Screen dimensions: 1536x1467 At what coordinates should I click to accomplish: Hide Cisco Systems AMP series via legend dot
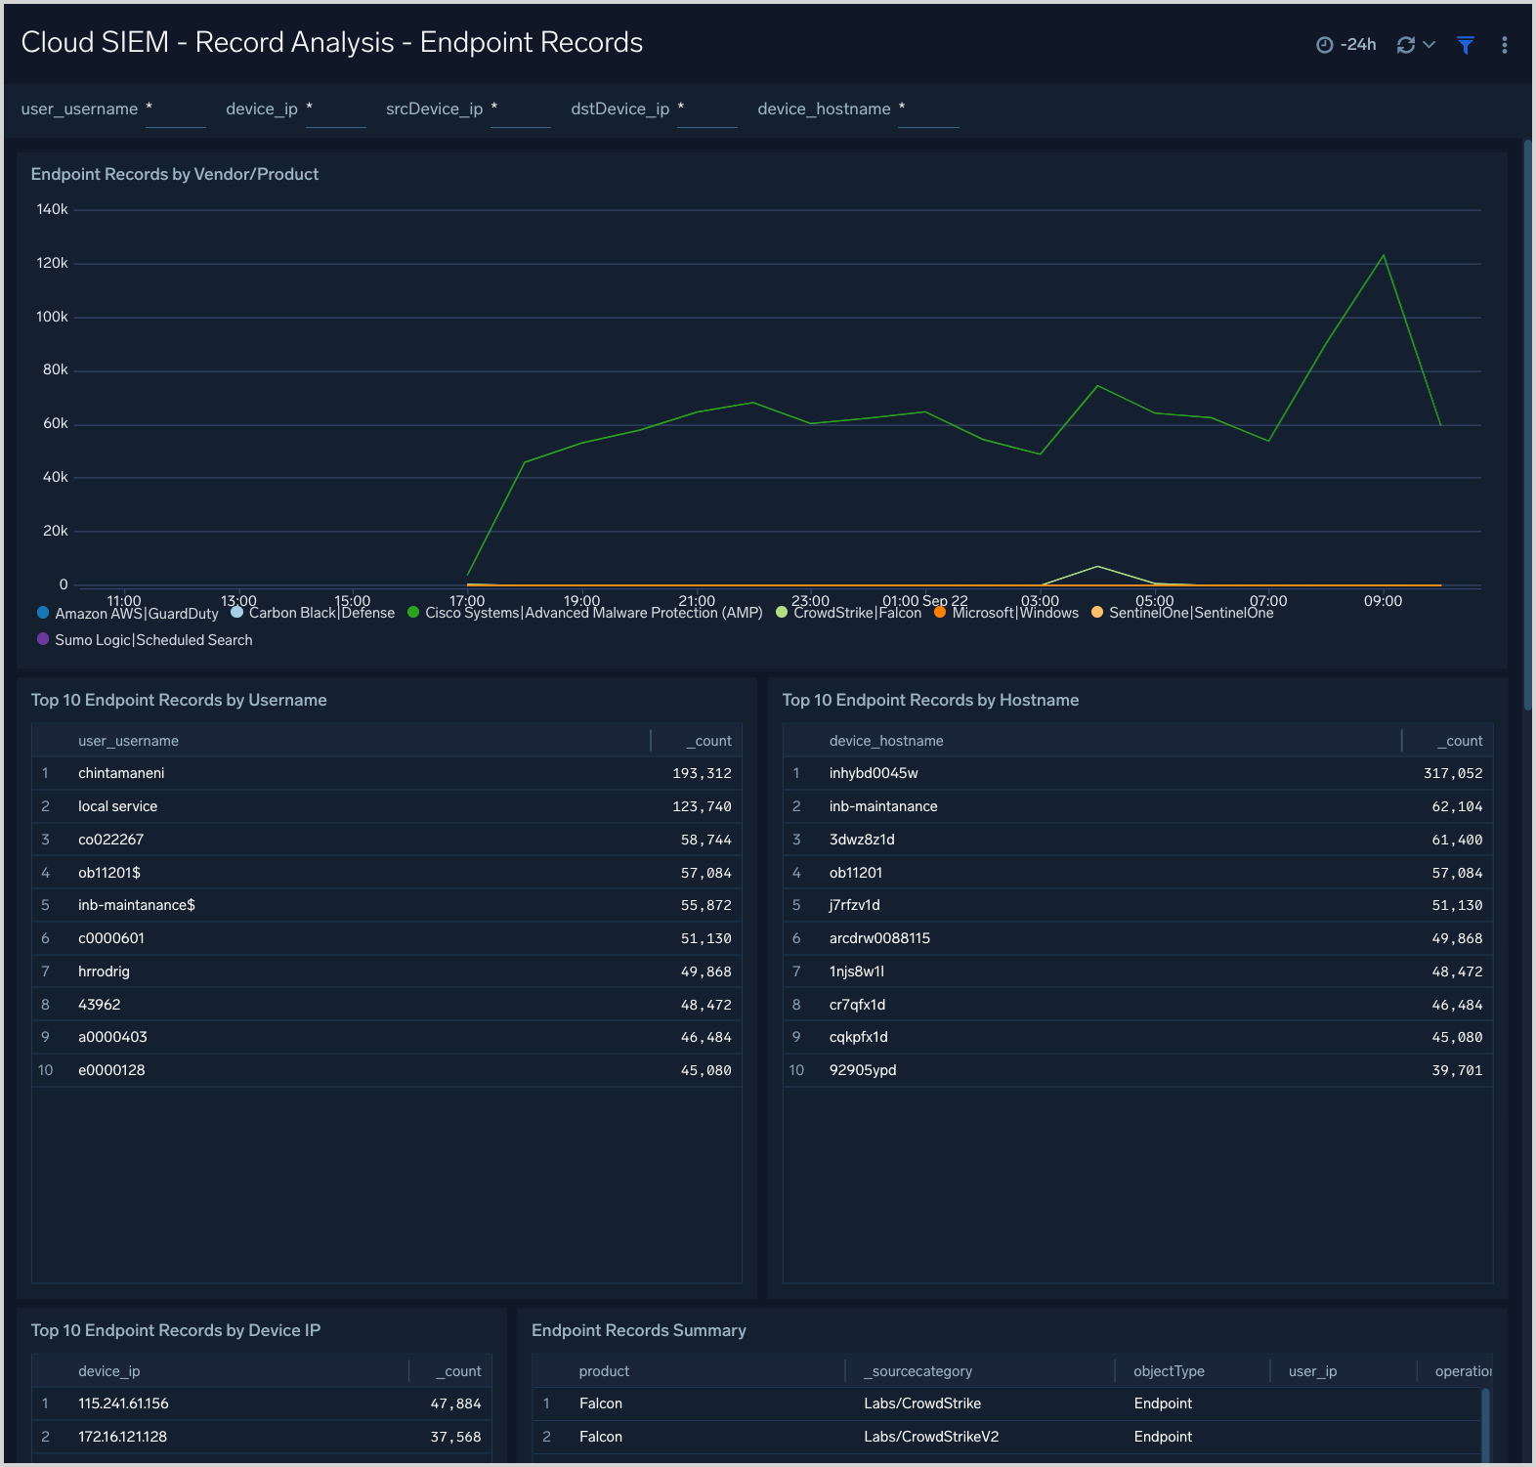click(x=413, y=613)
